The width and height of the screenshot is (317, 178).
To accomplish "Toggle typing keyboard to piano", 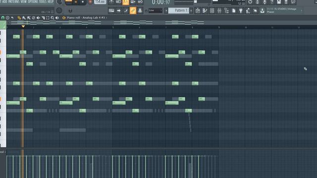I will 111,10.
